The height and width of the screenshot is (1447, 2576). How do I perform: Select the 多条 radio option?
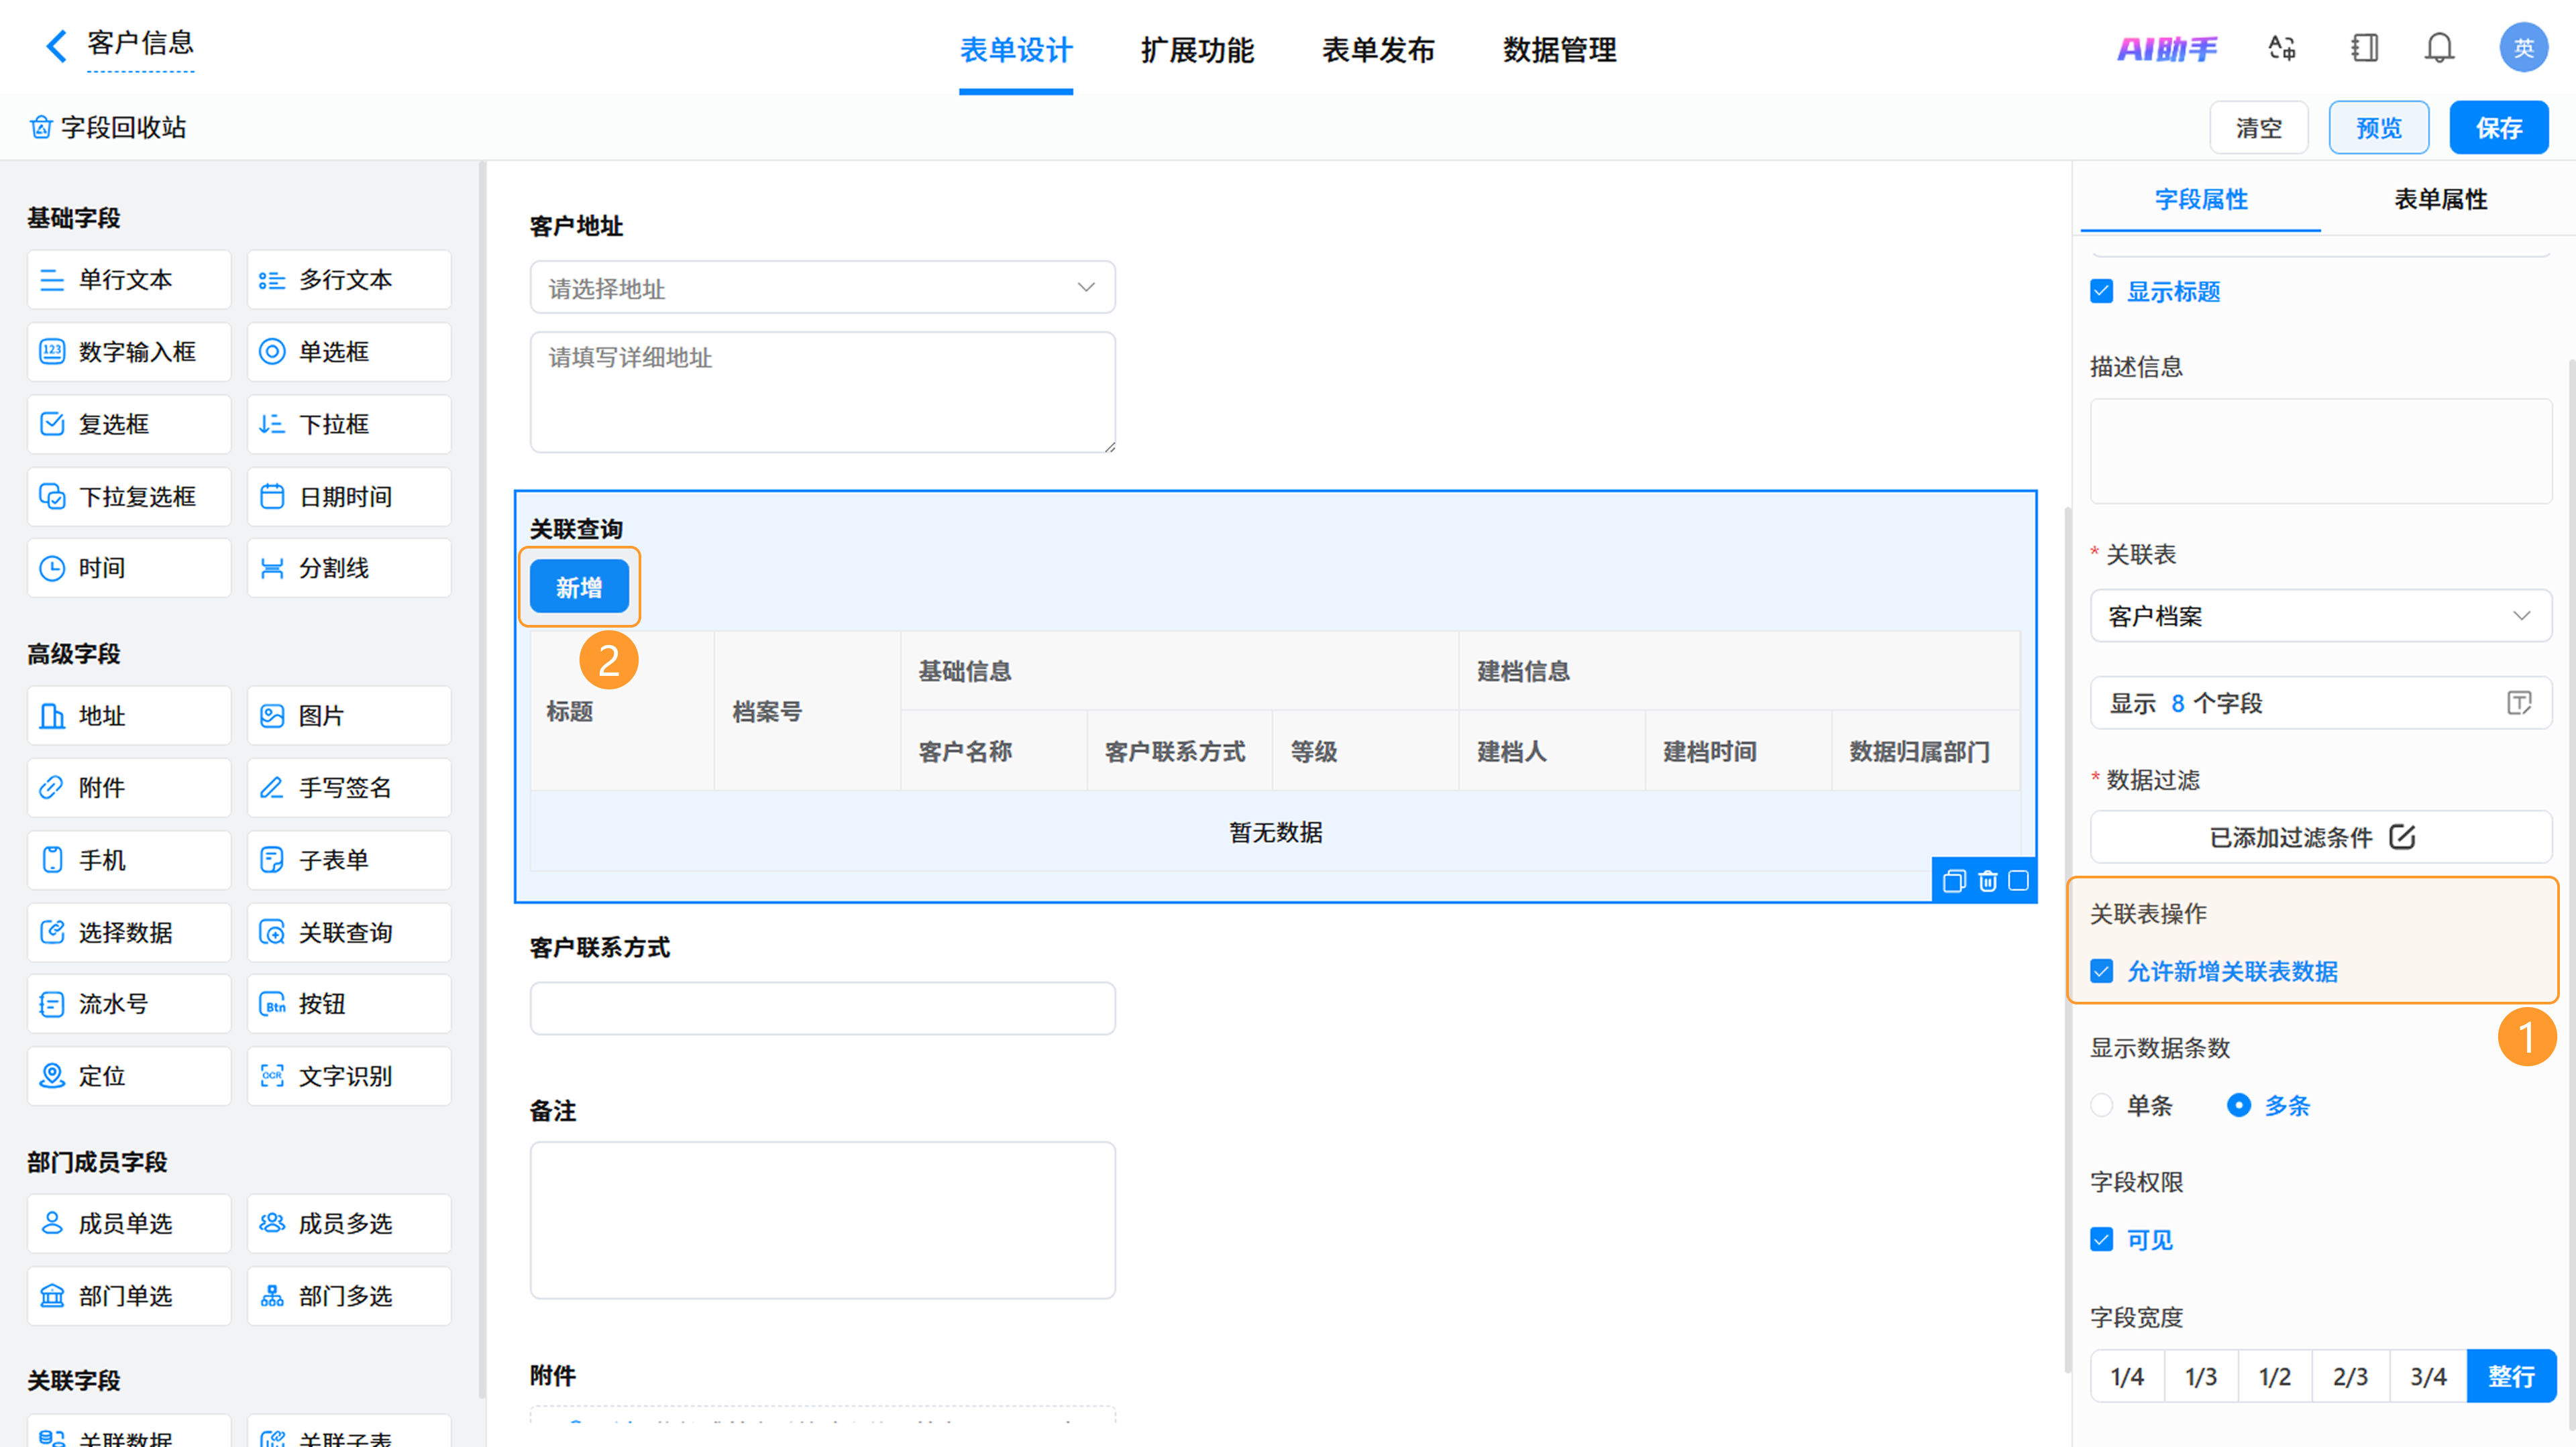2239,1105
